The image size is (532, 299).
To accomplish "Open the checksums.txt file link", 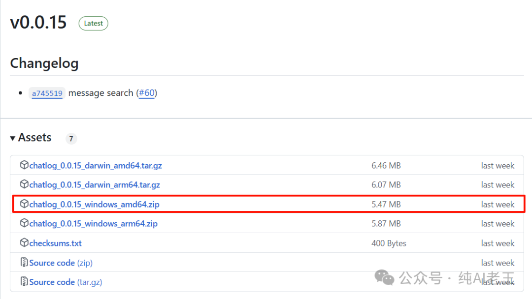I will click(x=55, y=243).
